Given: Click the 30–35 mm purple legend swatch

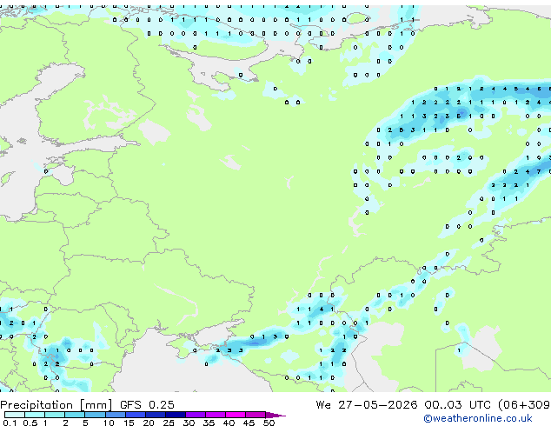Looking at the screenshot, I should click(x=196, y=415).
